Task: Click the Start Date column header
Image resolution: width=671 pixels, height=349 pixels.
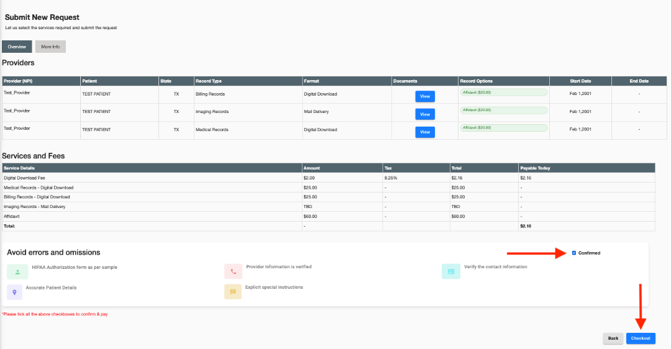Action: [580, 81]
